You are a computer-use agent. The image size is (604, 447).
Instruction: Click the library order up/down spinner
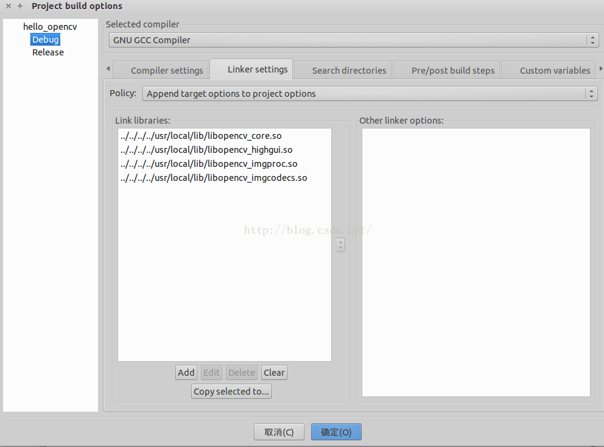[340, 245]
